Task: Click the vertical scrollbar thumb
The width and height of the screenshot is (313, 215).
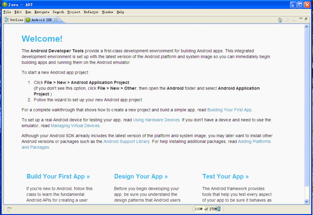Action: point(306,108)
